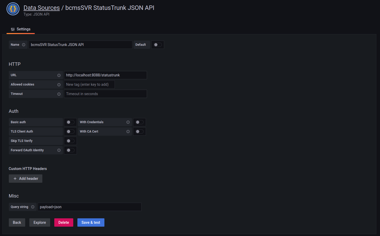The width and height of the screenshot is (380, 236).
Task: Enable the Default data source toggle
Action: [x=158, y=45]
